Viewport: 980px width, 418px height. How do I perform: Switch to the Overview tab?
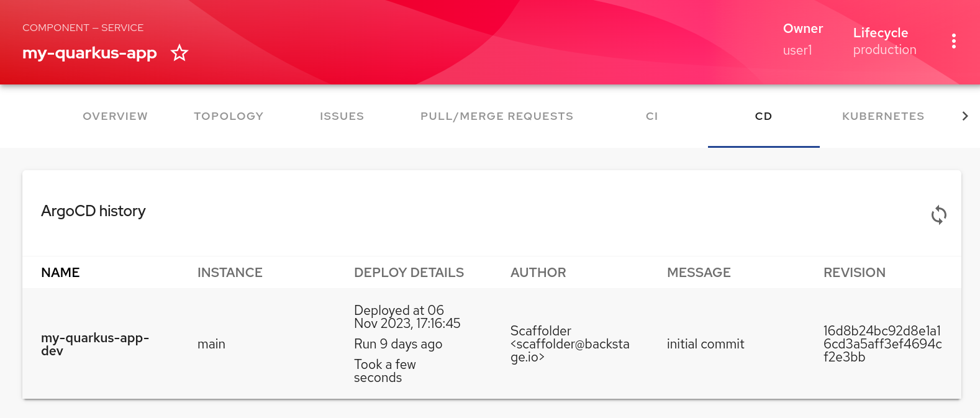point(116,116)
